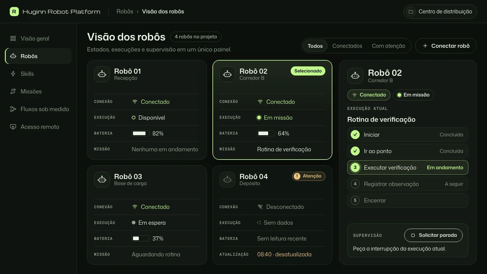Click the robot icon in the detail panel

pyautogui.click(x=355, y=76)
